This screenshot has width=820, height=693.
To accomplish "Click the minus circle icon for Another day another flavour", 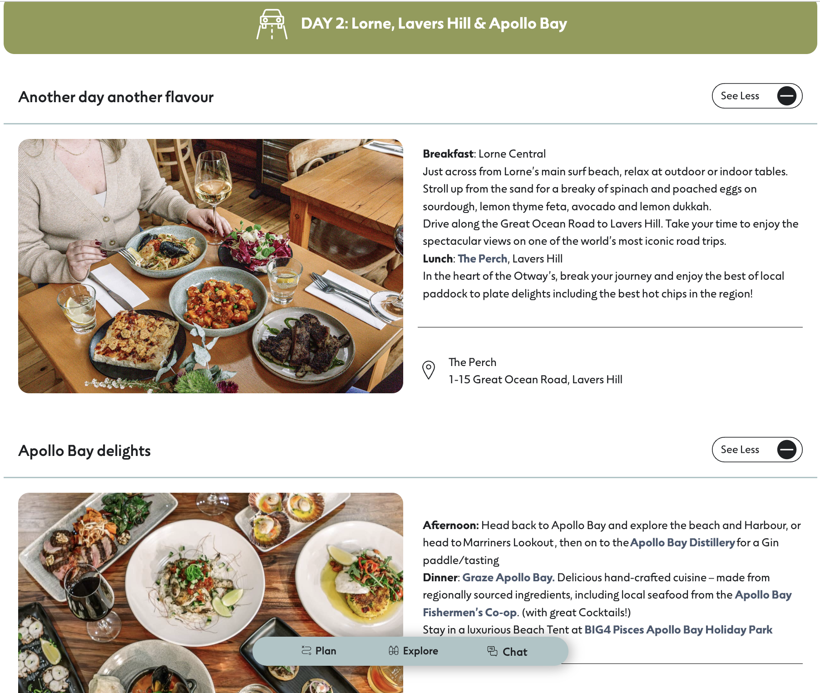I will [787, 96].
